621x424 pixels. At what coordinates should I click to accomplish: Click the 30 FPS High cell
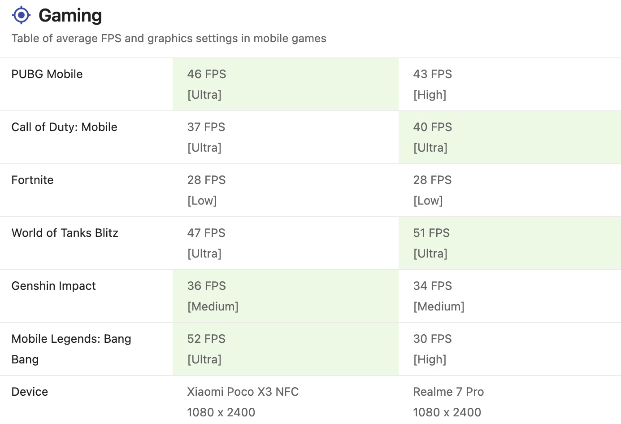point(510,349)
